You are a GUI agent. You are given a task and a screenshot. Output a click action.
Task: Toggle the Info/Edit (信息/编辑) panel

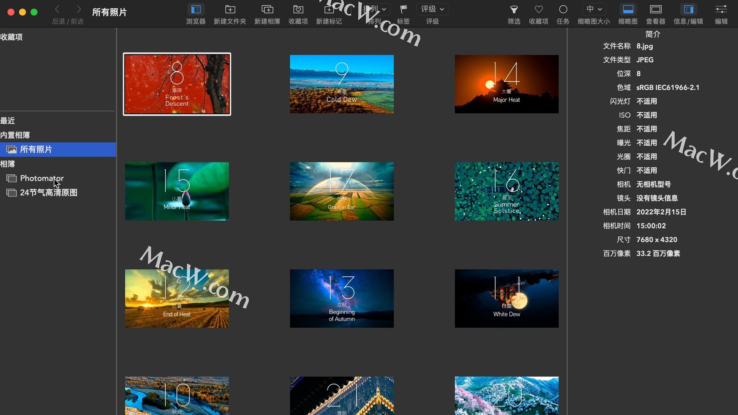(x=688, y=9)
